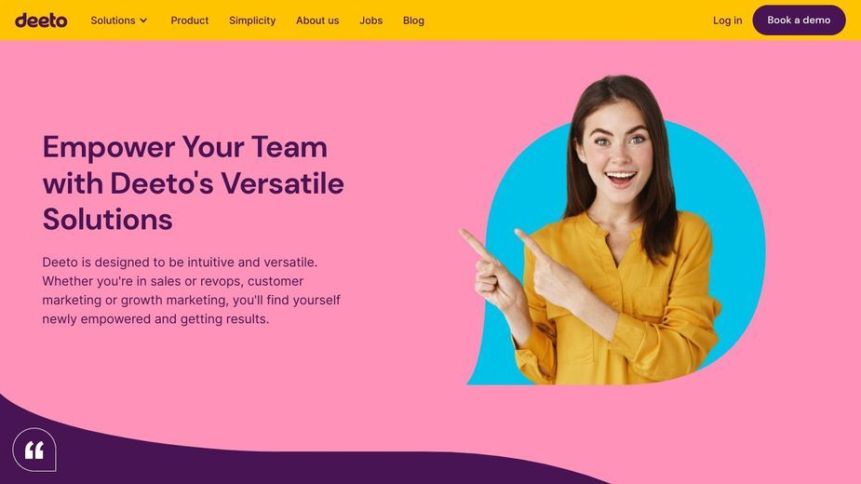Click the paragraph starting 'Deeto is designed'

click(191, 290)
